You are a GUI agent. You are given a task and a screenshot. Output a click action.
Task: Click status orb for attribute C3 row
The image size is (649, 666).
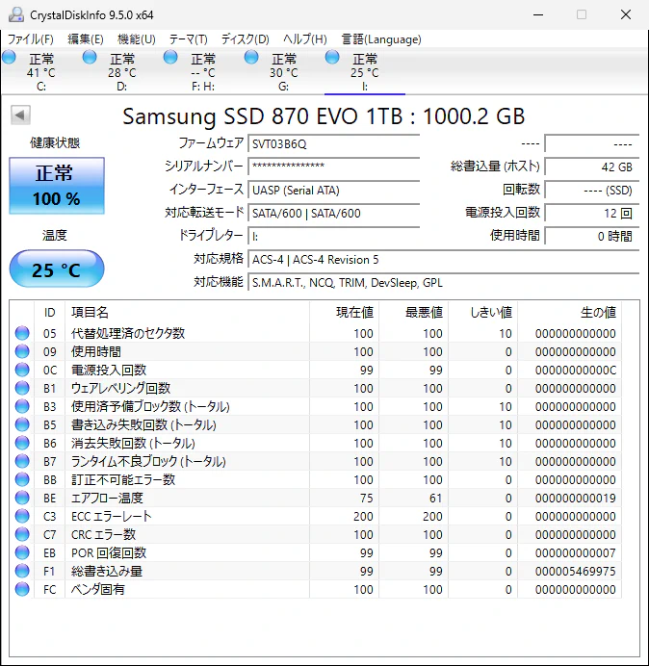(22, 516)
